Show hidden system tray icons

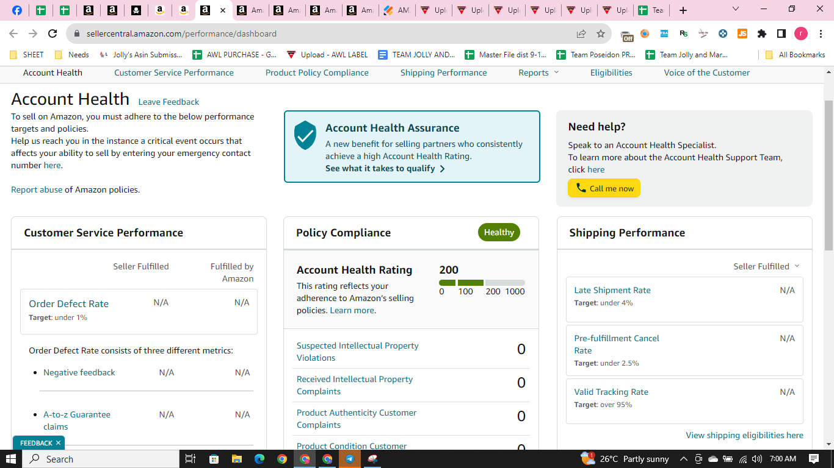click(x=683, y=459)
